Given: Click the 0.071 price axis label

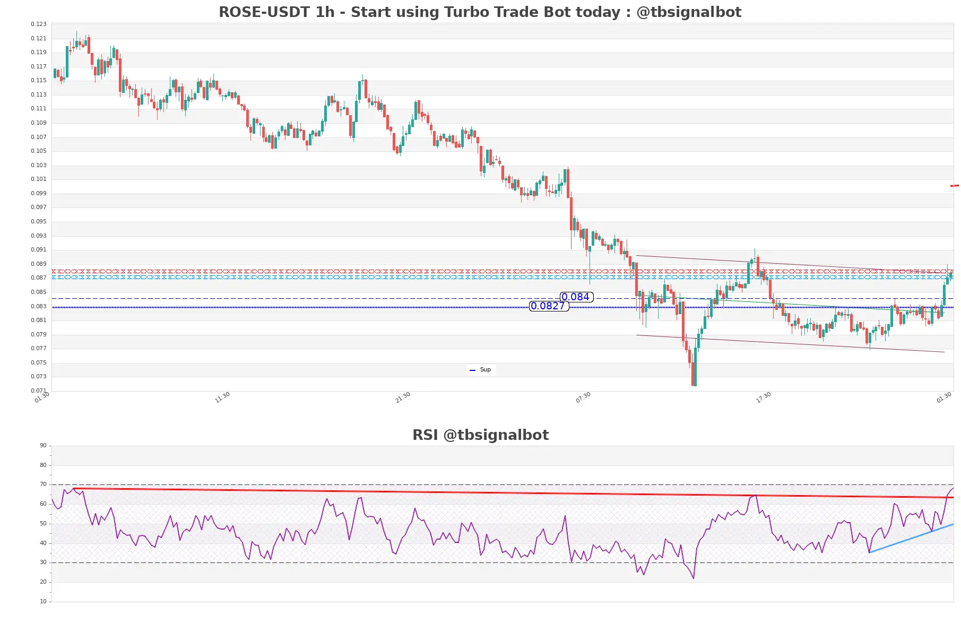Looking at the screenshot, I should coord(38,391).
